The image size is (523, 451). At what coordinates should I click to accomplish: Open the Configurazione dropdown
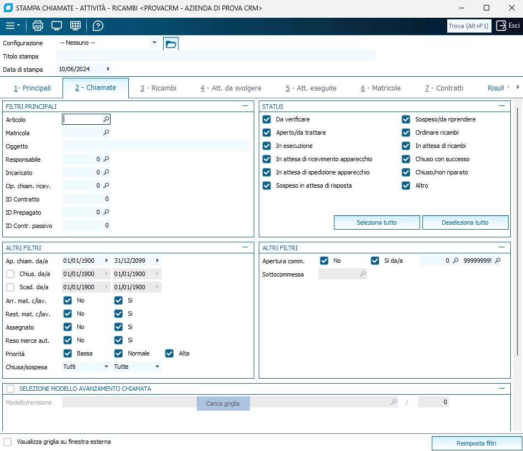pyautogui.click(x=154, y=43)
